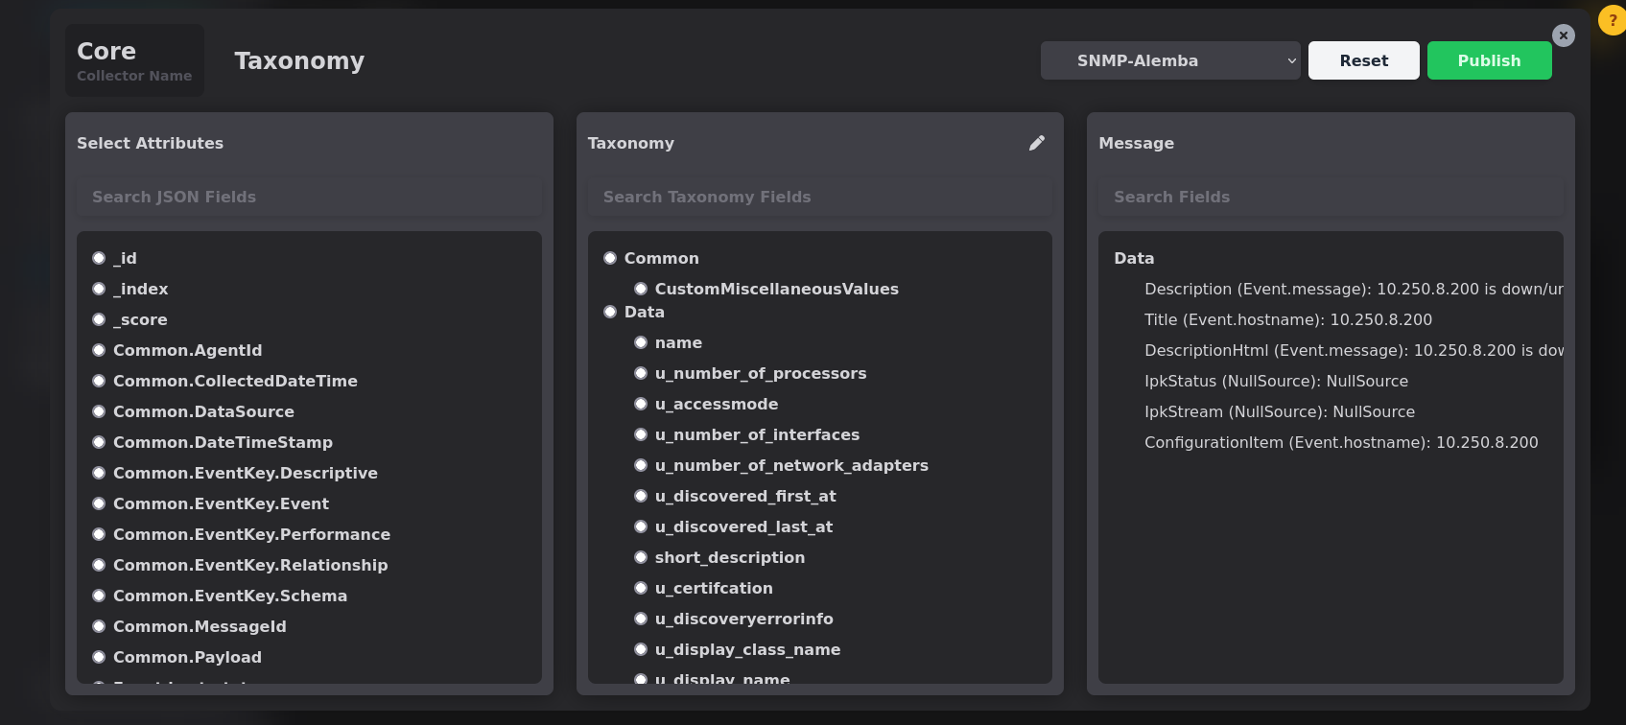
Task: Close the Taxonomy dialog with X icon
Action: 1564,35
